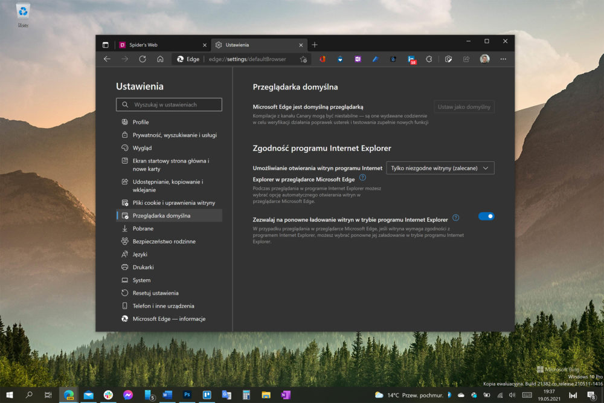Image resolution: width=604 pixels, height=403 pixels.
Task: Close the Spider's Web tab
Action: click(205, 45)
